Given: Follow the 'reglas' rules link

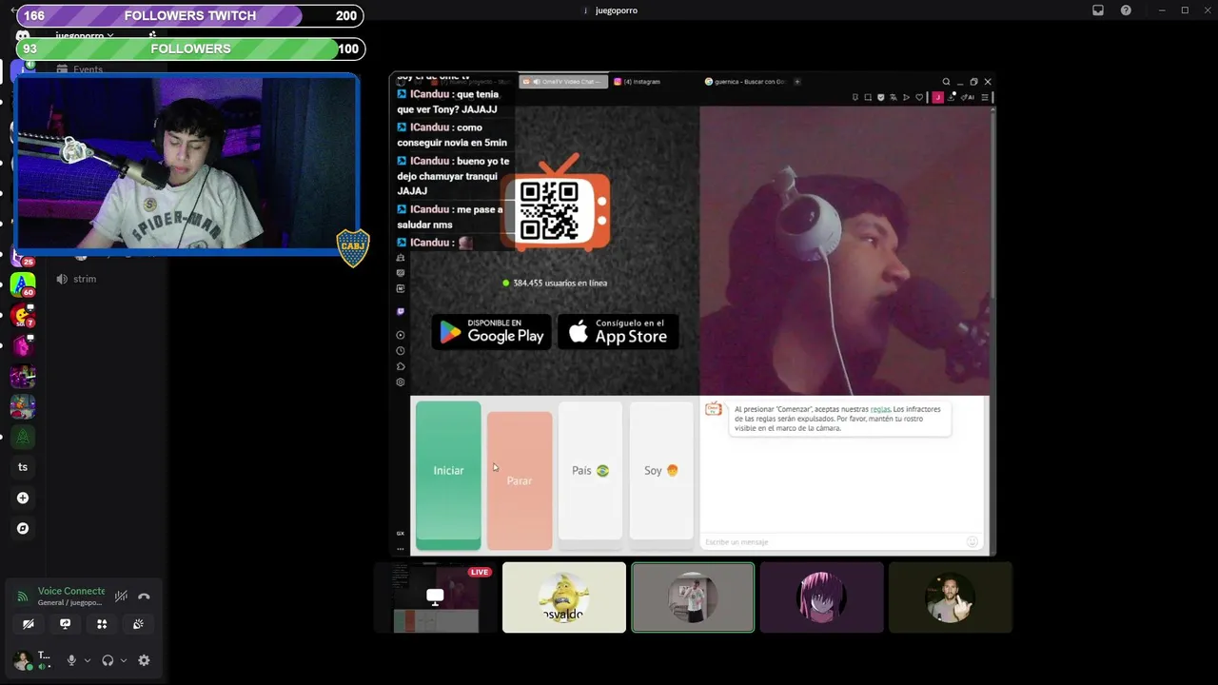Looking at the screenshot, I should point(880,409).
